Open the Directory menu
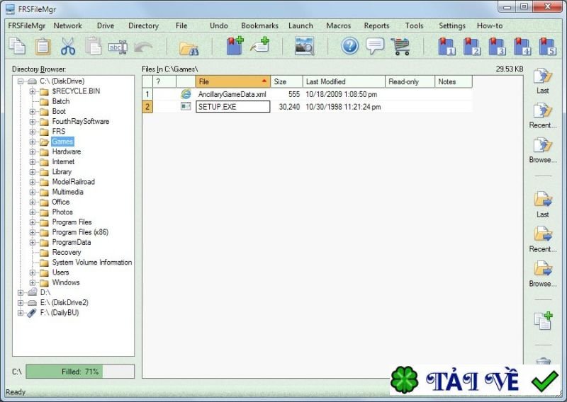 point(143,25)
